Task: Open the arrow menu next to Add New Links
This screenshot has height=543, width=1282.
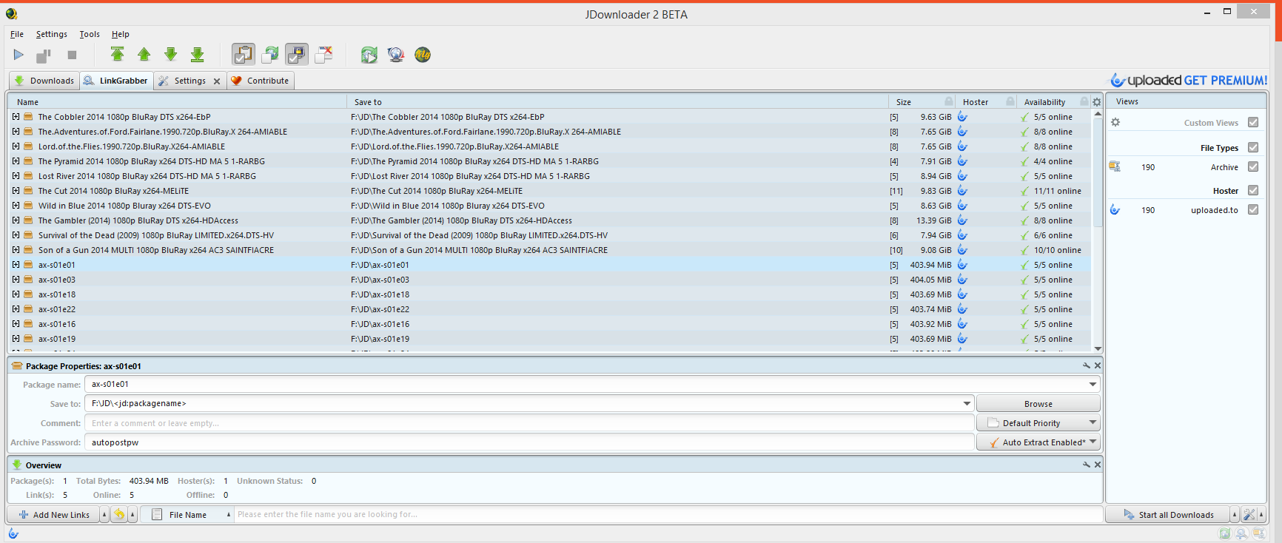Action: point(104,514)
